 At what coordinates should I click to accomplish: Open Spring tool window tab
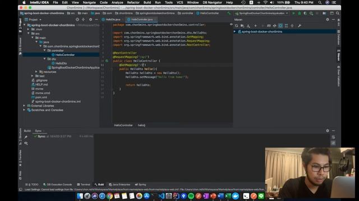coord(140,185)
